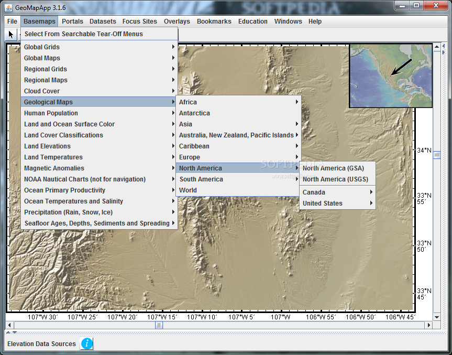The image size is (452, 355).
Task: Click the globe locator overview map
Action: pos(391,76)
